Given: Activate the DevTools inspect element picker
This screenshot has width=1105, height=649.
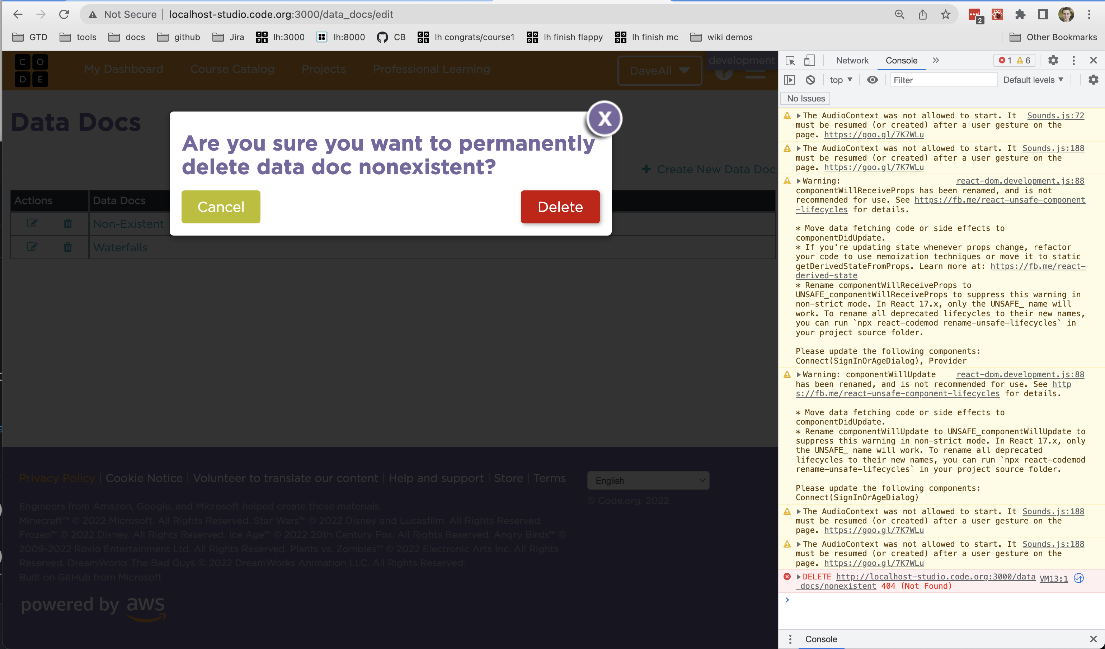Looking at the screenshot, I should [790, 61].
